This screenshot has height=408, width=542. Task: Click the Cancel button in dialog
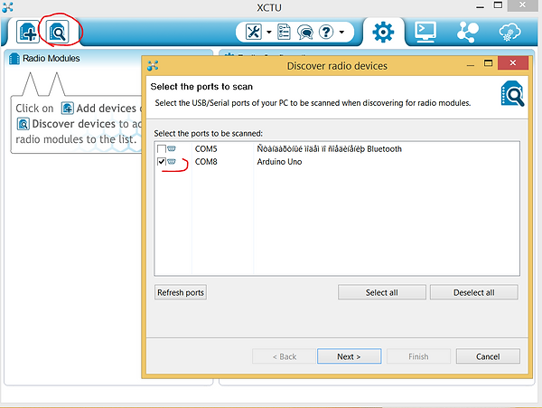point(488,356)
